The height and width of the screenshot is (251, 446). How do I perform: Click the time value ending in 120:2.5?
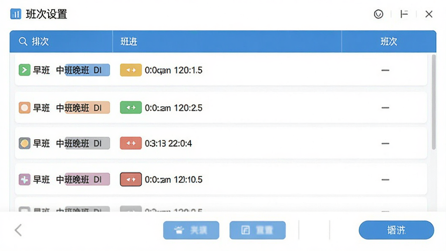pos(173,108)
